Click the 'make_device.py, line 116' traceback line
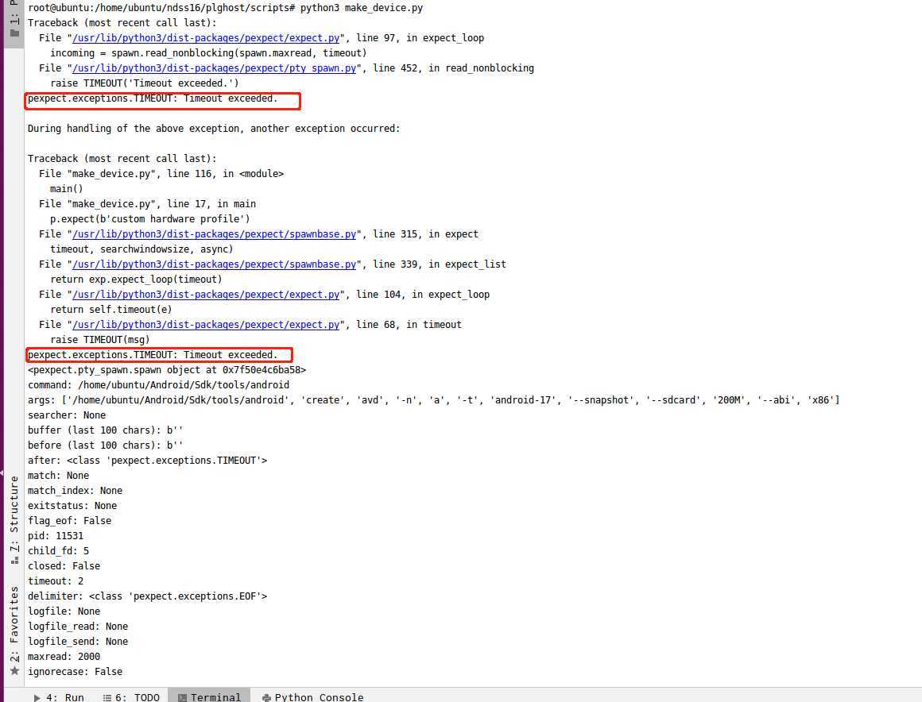Image resolution: width=922 pixels, height=702 pixels. coord(161,174)
